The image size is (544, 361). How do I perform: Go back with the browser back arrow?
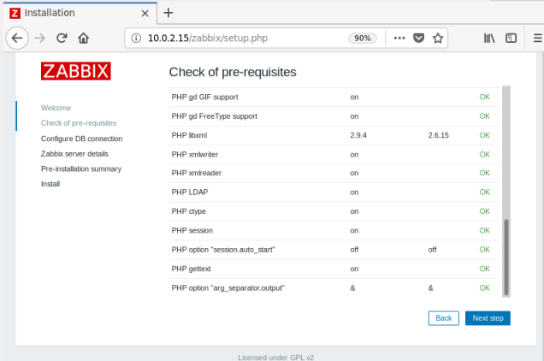(17, 38)
